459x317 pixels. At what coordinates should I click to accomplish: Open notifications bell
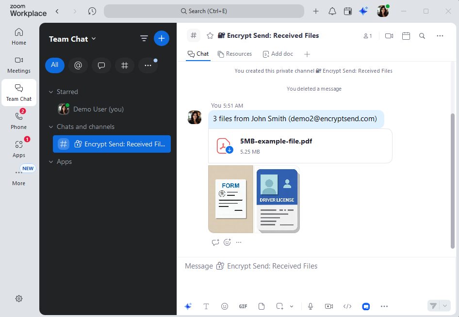pos(332,11)
